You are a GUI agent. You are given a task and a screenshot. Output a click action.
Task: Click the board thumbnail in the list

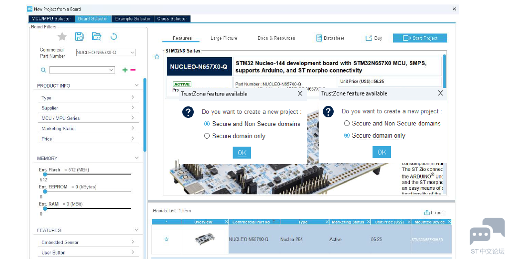[205, 239]
